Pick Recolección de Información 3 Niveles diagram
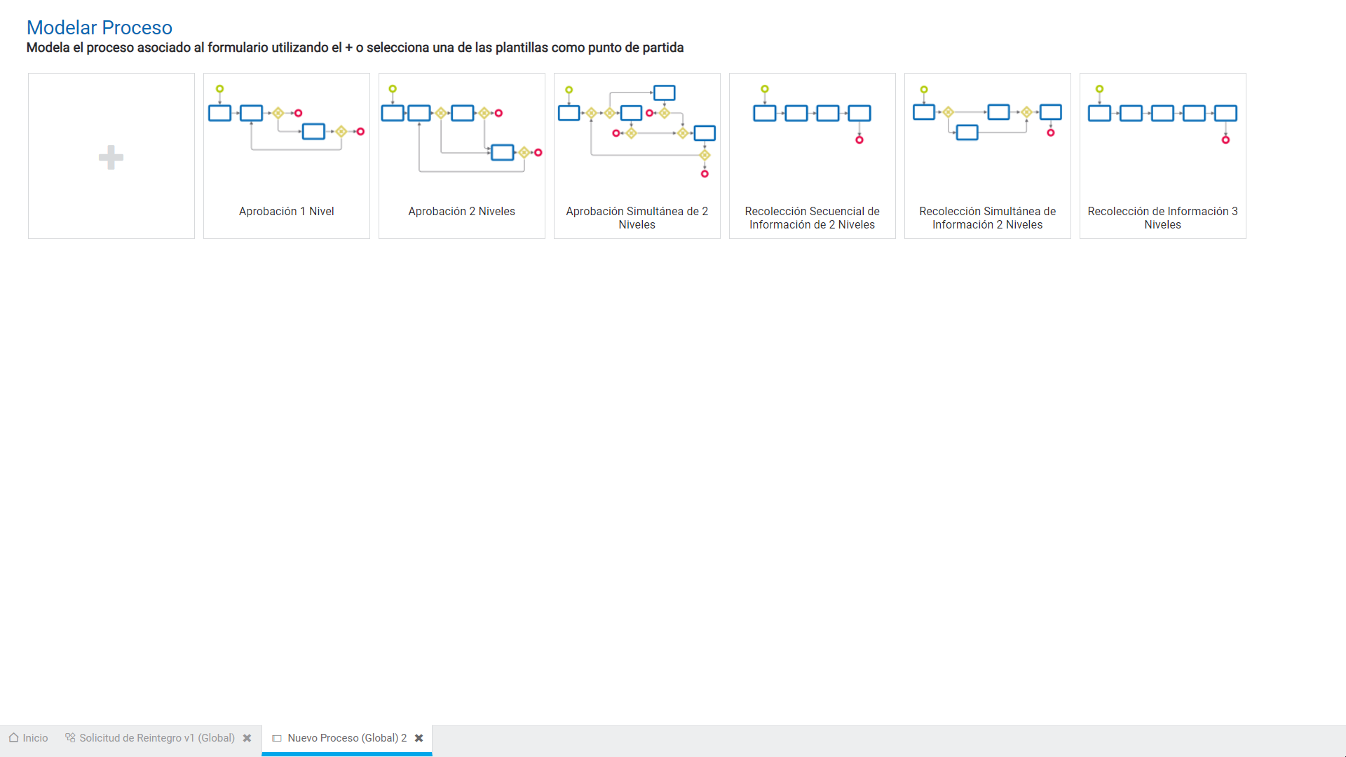Screen dimensions: 1346x757 [1162, 114]
